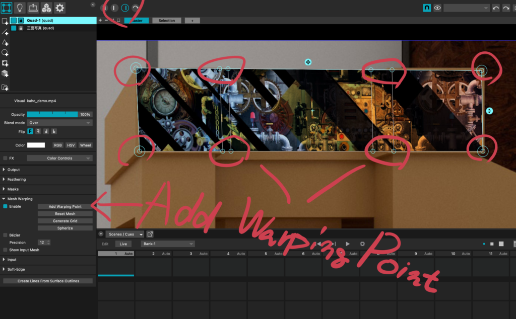Select the 正面写真 quad layer
516x319 pixels.
tap(40, 28)
